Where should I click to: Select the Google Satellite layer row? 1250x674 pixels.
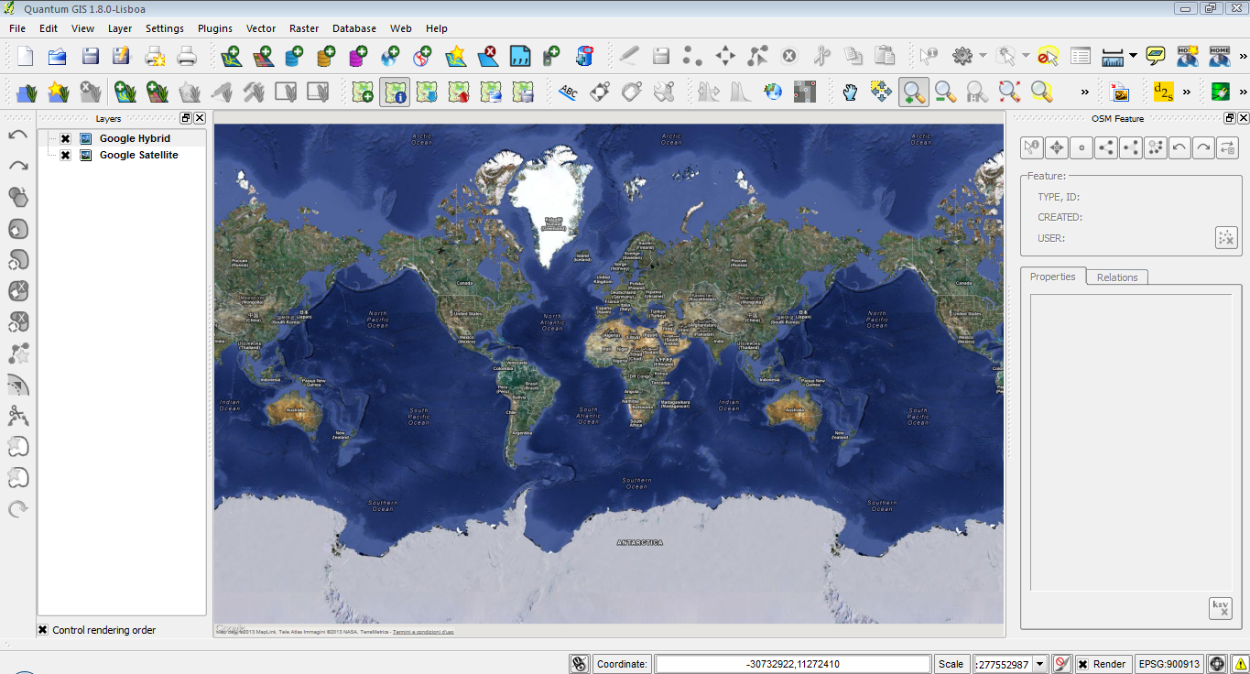[122, 155]
